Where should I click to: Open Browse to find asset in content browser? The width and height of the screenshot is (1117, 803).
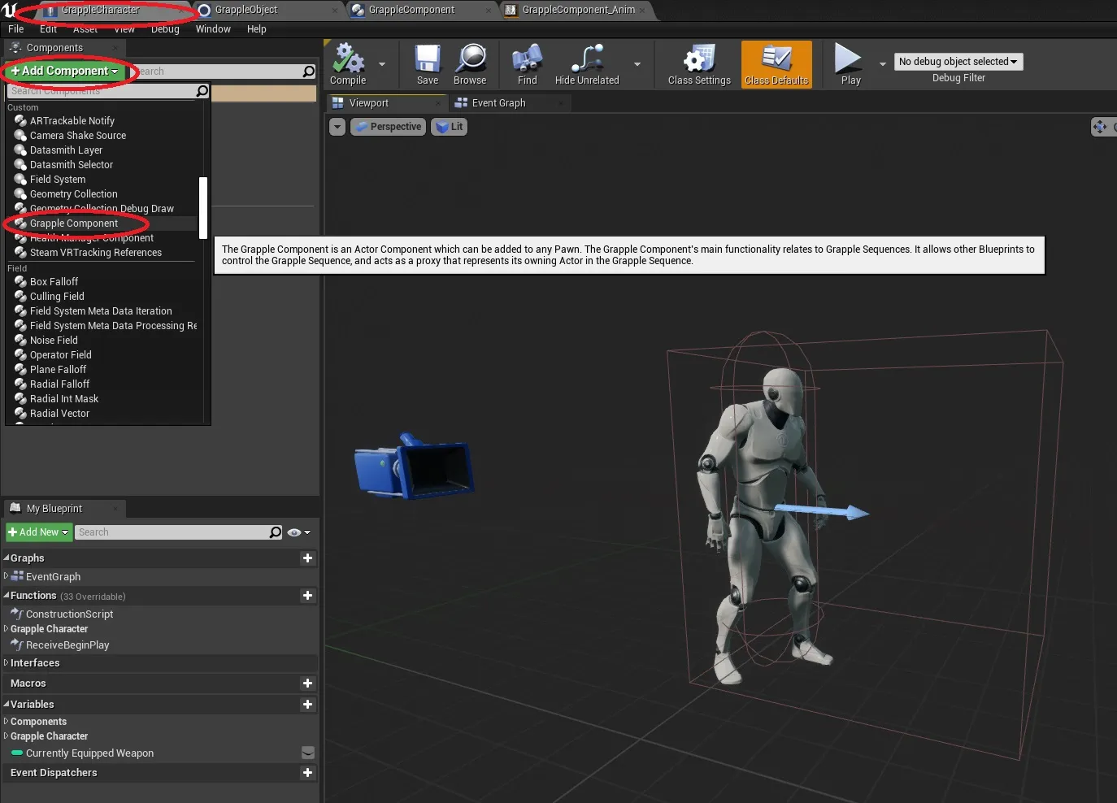click(x=470, y=64)
